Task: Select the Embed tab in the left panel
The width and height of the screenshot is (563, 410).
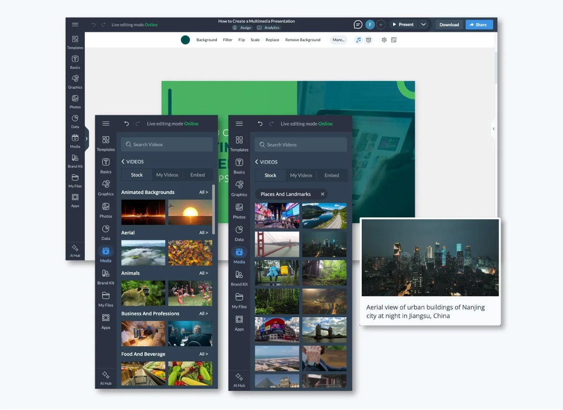Action: [x=198, y=175]
